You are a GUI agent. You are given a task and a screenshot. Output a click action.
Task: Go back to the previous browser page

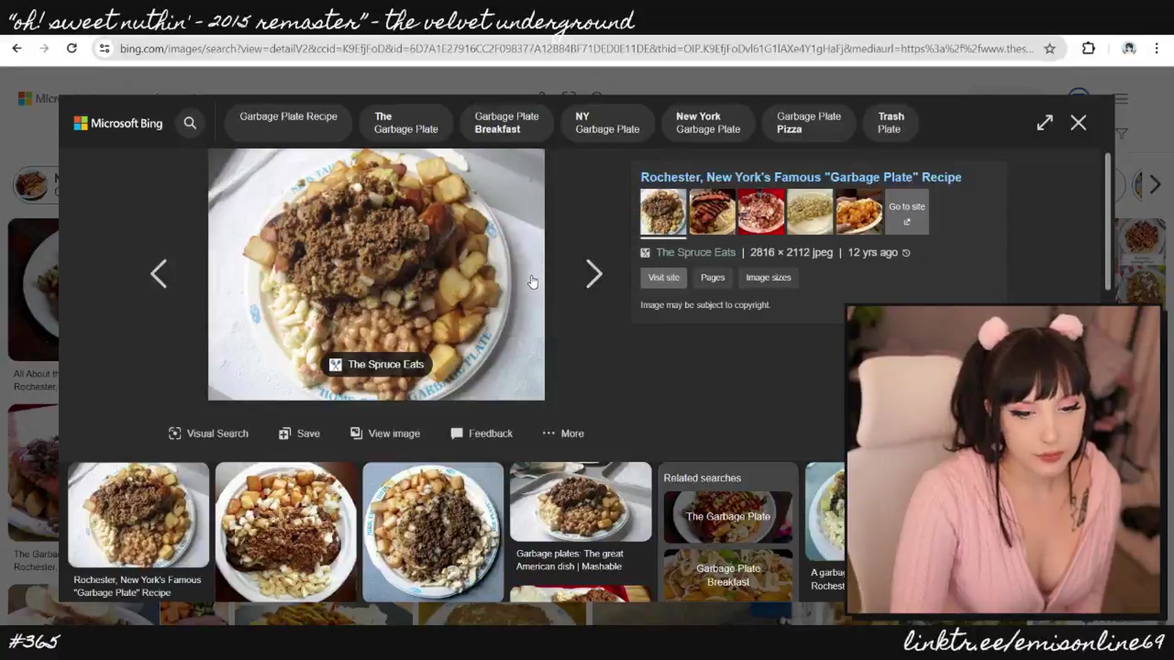tap(17, 48)
